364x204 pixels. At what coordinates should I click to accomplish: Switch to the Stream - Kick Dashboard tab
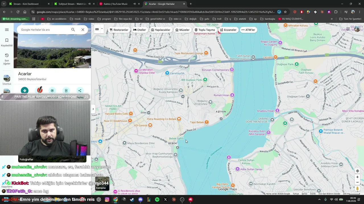pyautogui.click(x=28, y=4)
